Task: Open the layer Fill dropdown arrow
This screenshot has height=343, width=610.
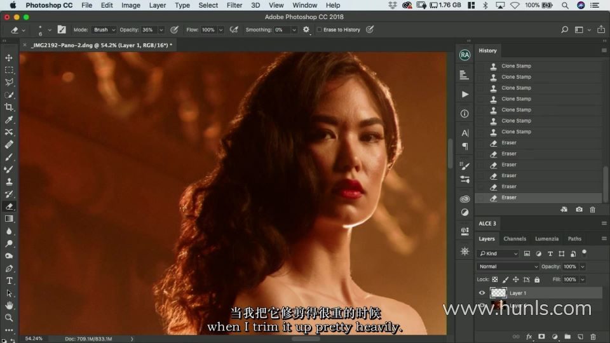Action: point(583,279)
